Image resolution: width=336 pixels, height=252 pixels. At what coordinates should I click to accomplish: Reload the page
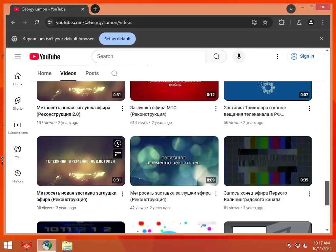point(37,22)
